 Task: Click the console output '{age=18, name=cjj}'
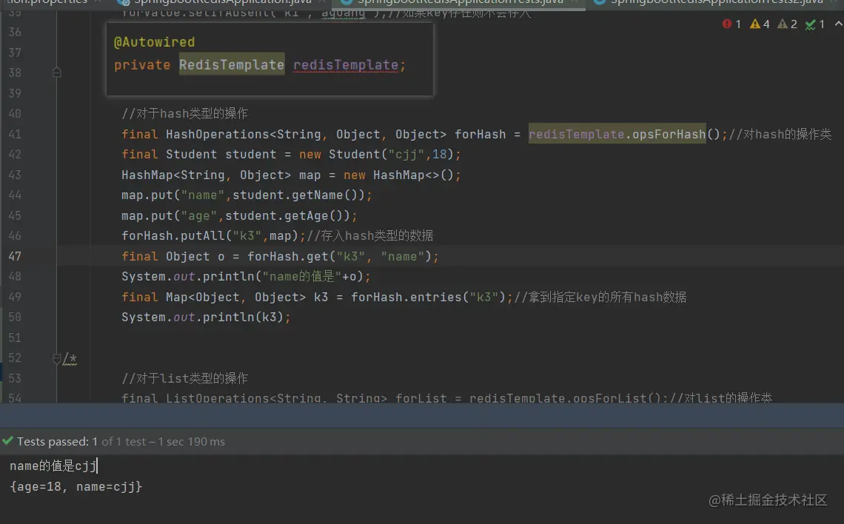pos(76,487)
